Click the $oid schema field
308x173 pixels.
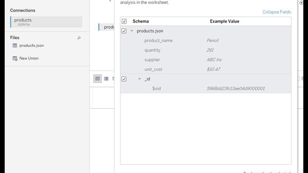pyautogui.click(x=156, y=88)
